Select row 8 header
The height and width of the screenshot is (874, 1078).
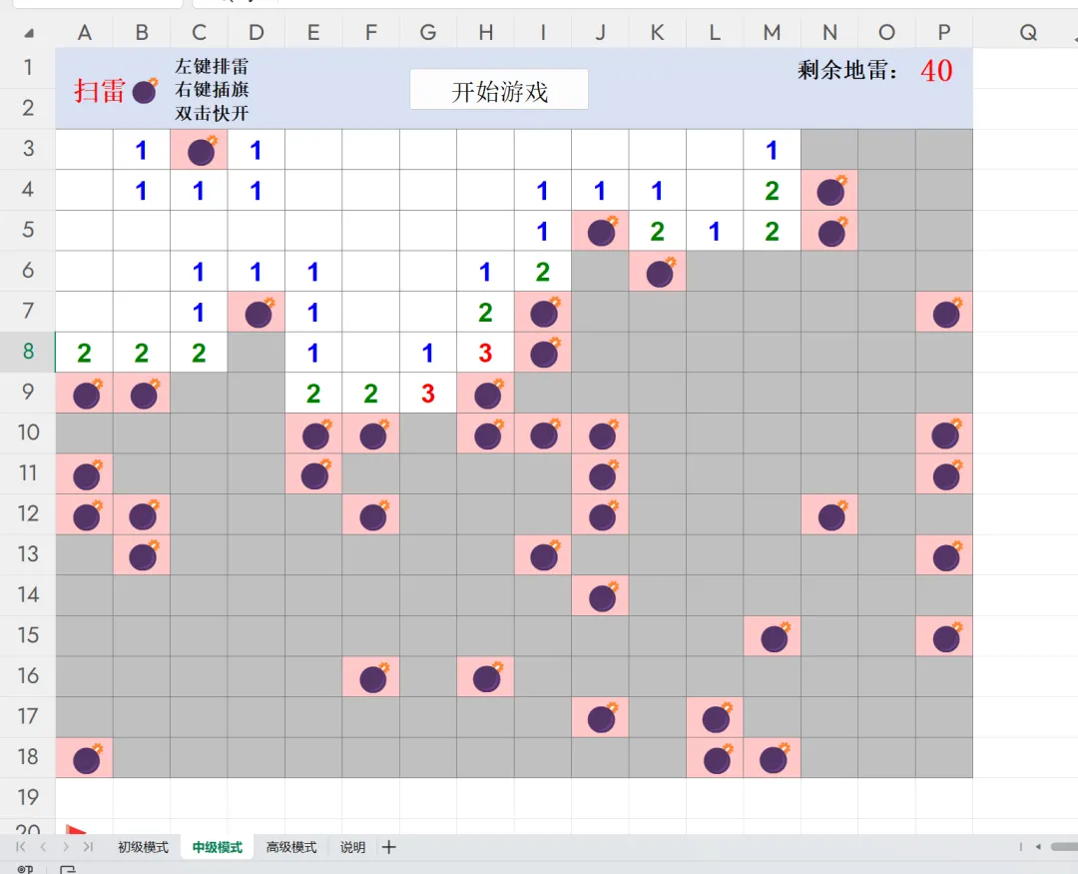point(28,352)
